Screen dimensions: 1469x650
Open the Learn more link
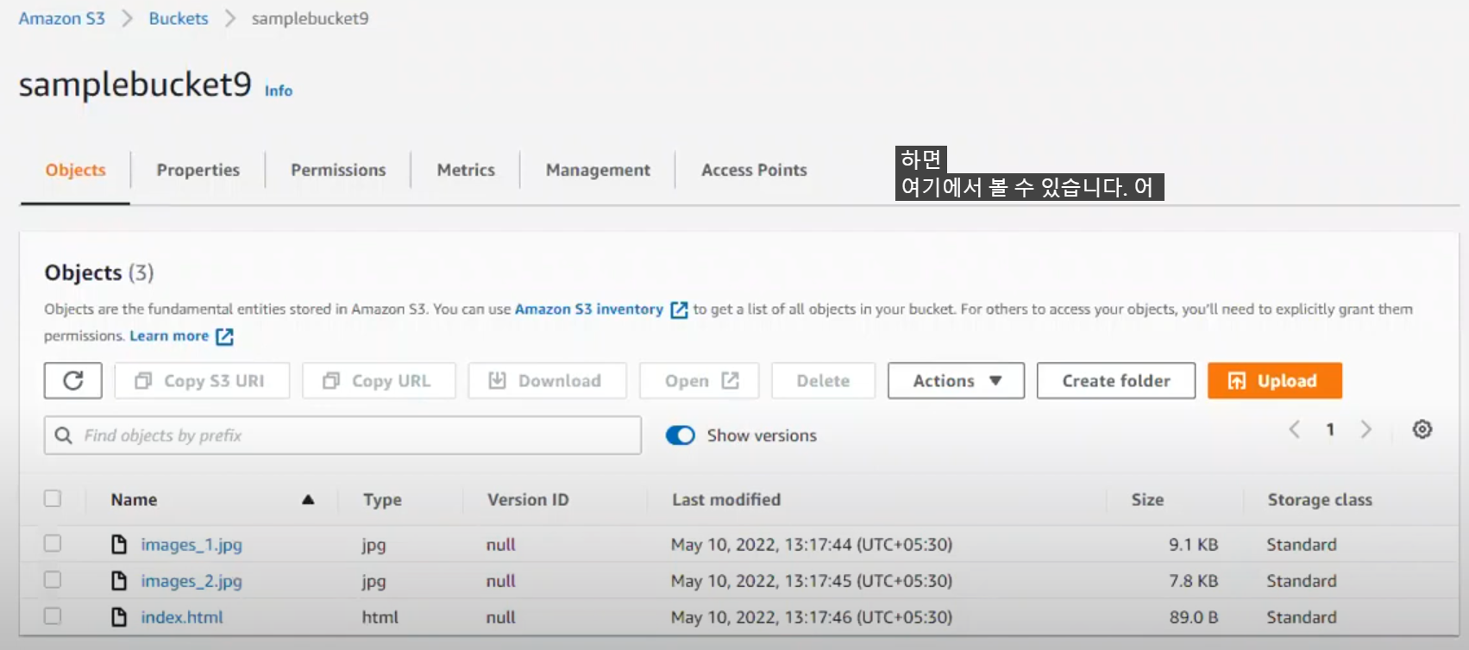(169, 335)
